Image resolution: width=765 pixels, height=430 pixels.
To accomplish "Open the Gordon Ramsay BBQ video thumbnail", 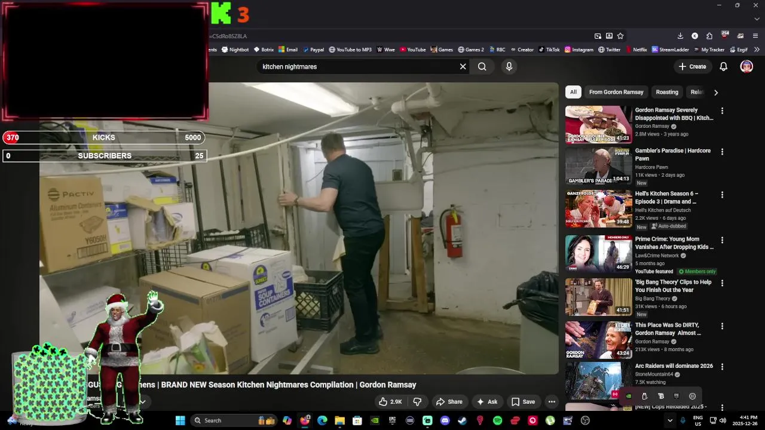I will [x=598, y=125].
